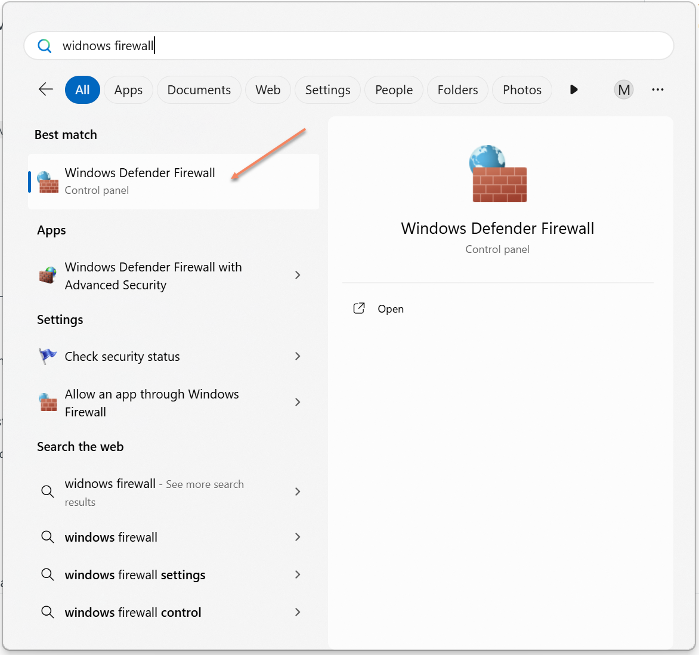Click the 'Search the web' heading
The height and width of the screenshot is (655, 699).
coord(81,447)
